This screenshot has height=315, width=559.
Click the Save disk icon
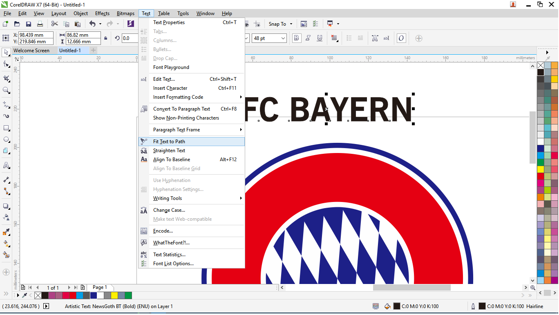[28, 24]
